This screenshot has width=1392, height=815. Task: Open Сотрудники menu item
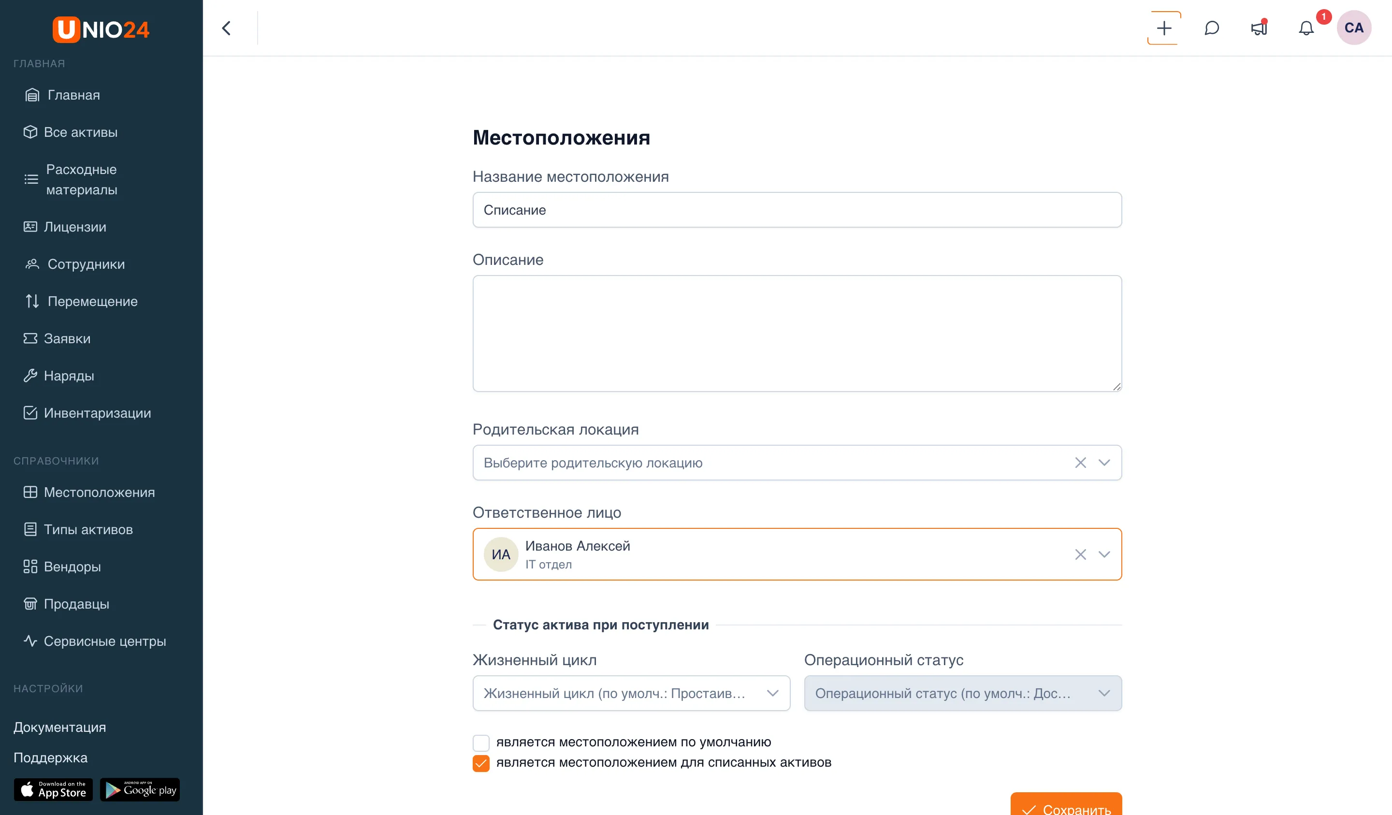pyautogui.click(x=86, y=264)
